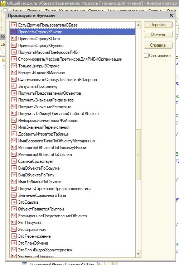The image size is (179, 265).
Task: Click function icon beside ТолькоЦифрыВСтроке
Action: pos(14,66)
